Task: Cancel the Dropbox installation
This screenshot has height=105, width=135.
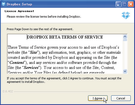Action: coord(121,98)
